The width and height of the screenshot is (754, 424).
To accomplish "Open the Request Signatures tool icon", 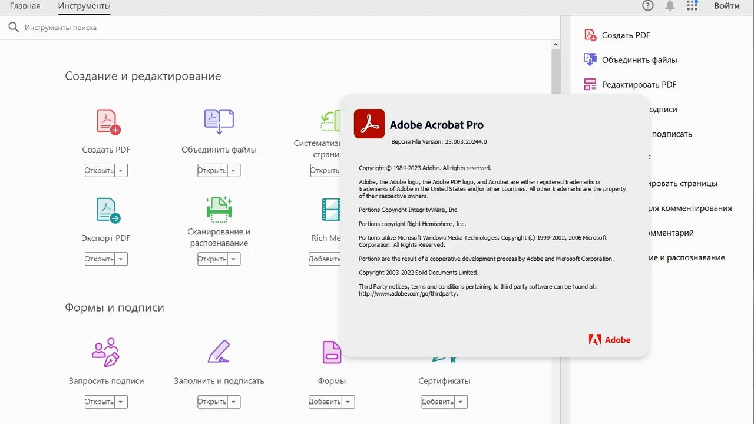I will tap(106, 352).
